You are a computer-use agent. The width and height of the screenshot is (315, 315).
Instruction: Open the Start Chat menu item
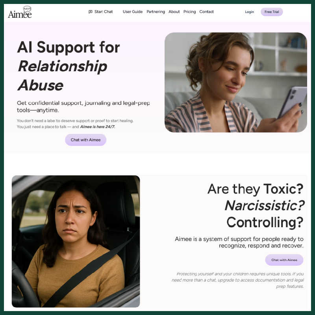[101, 12]
